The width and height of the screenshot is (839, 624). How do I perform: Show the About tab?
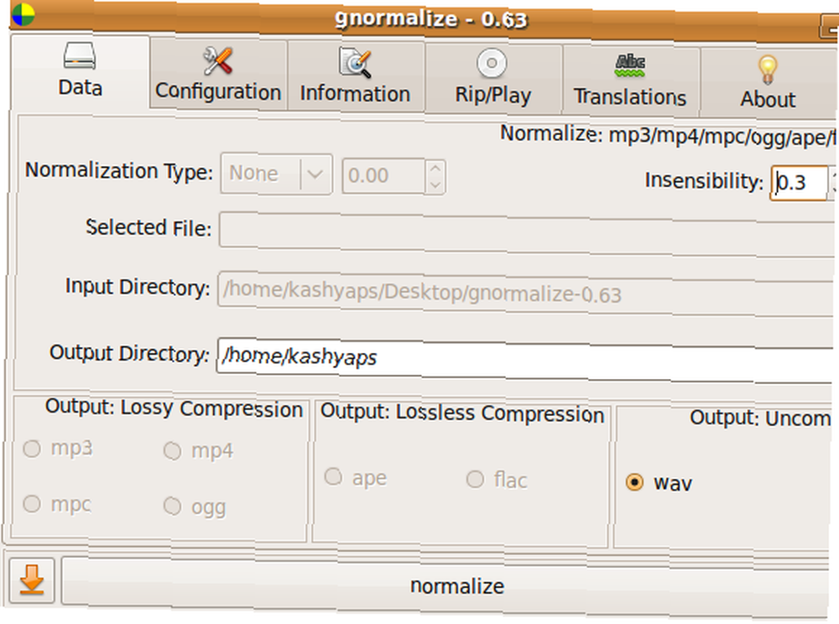[x=768, y=84]
